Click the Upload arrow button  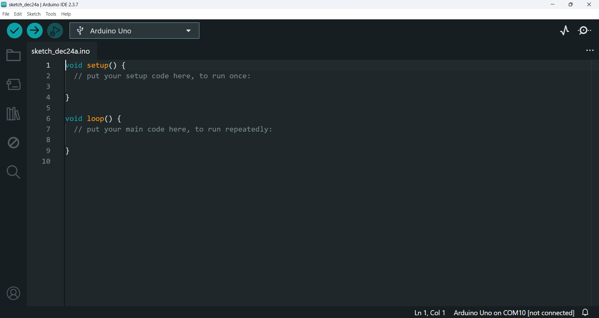tap(35, 31)
